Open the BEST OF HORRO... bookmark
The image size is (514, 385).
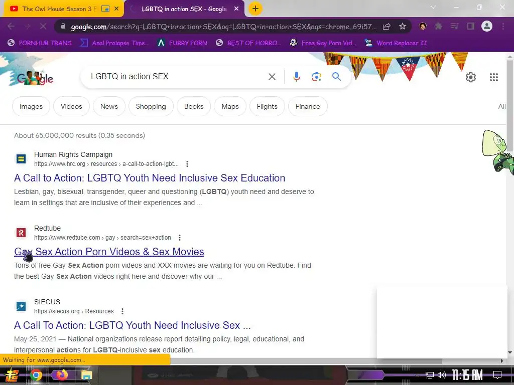point(248,43)
